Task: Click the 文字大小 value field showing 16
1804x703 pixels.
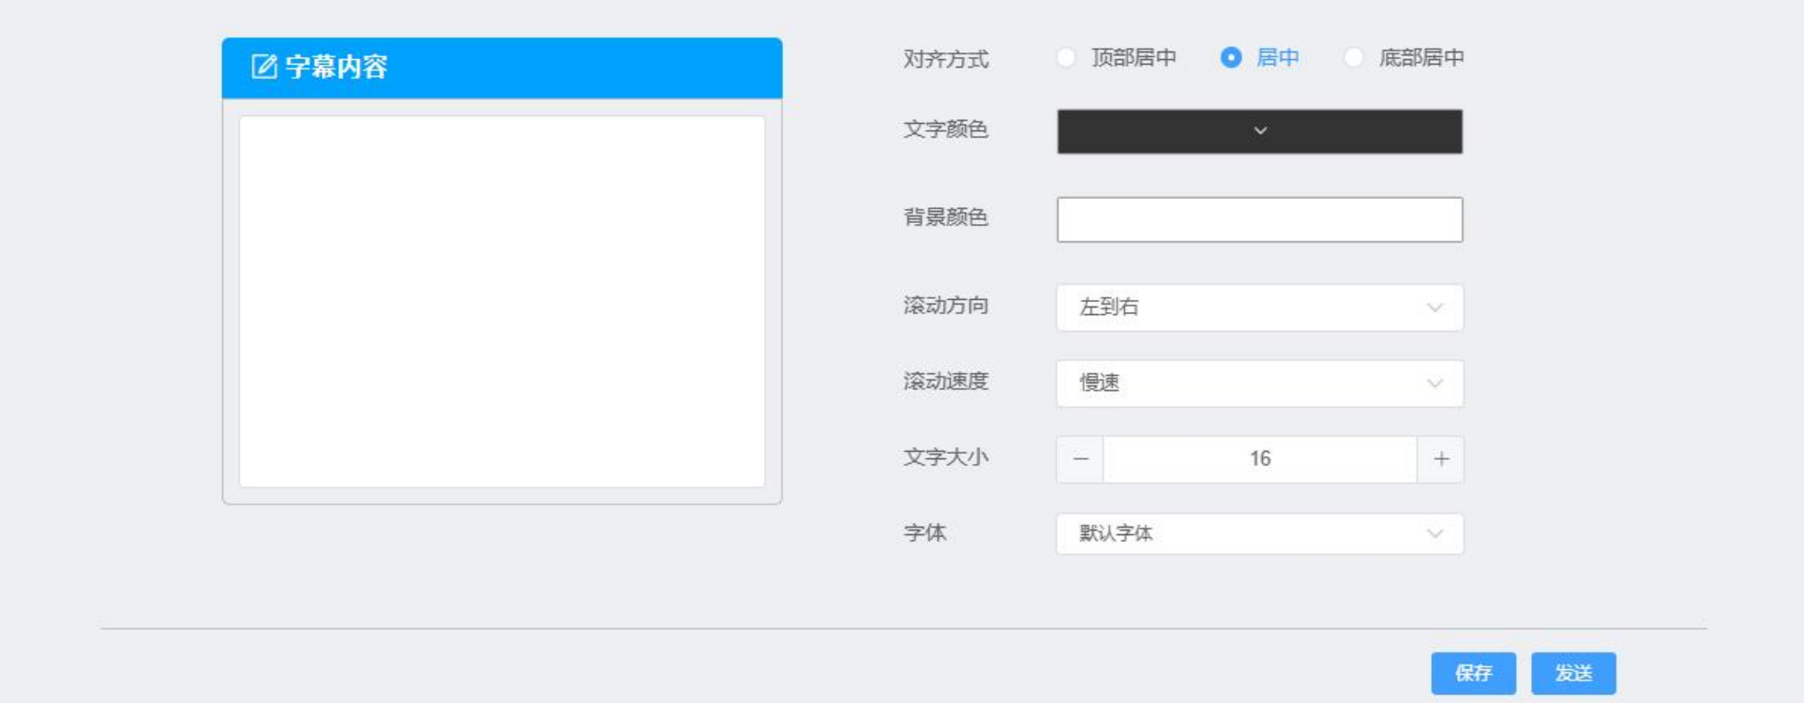Action: coord(1259,459)
